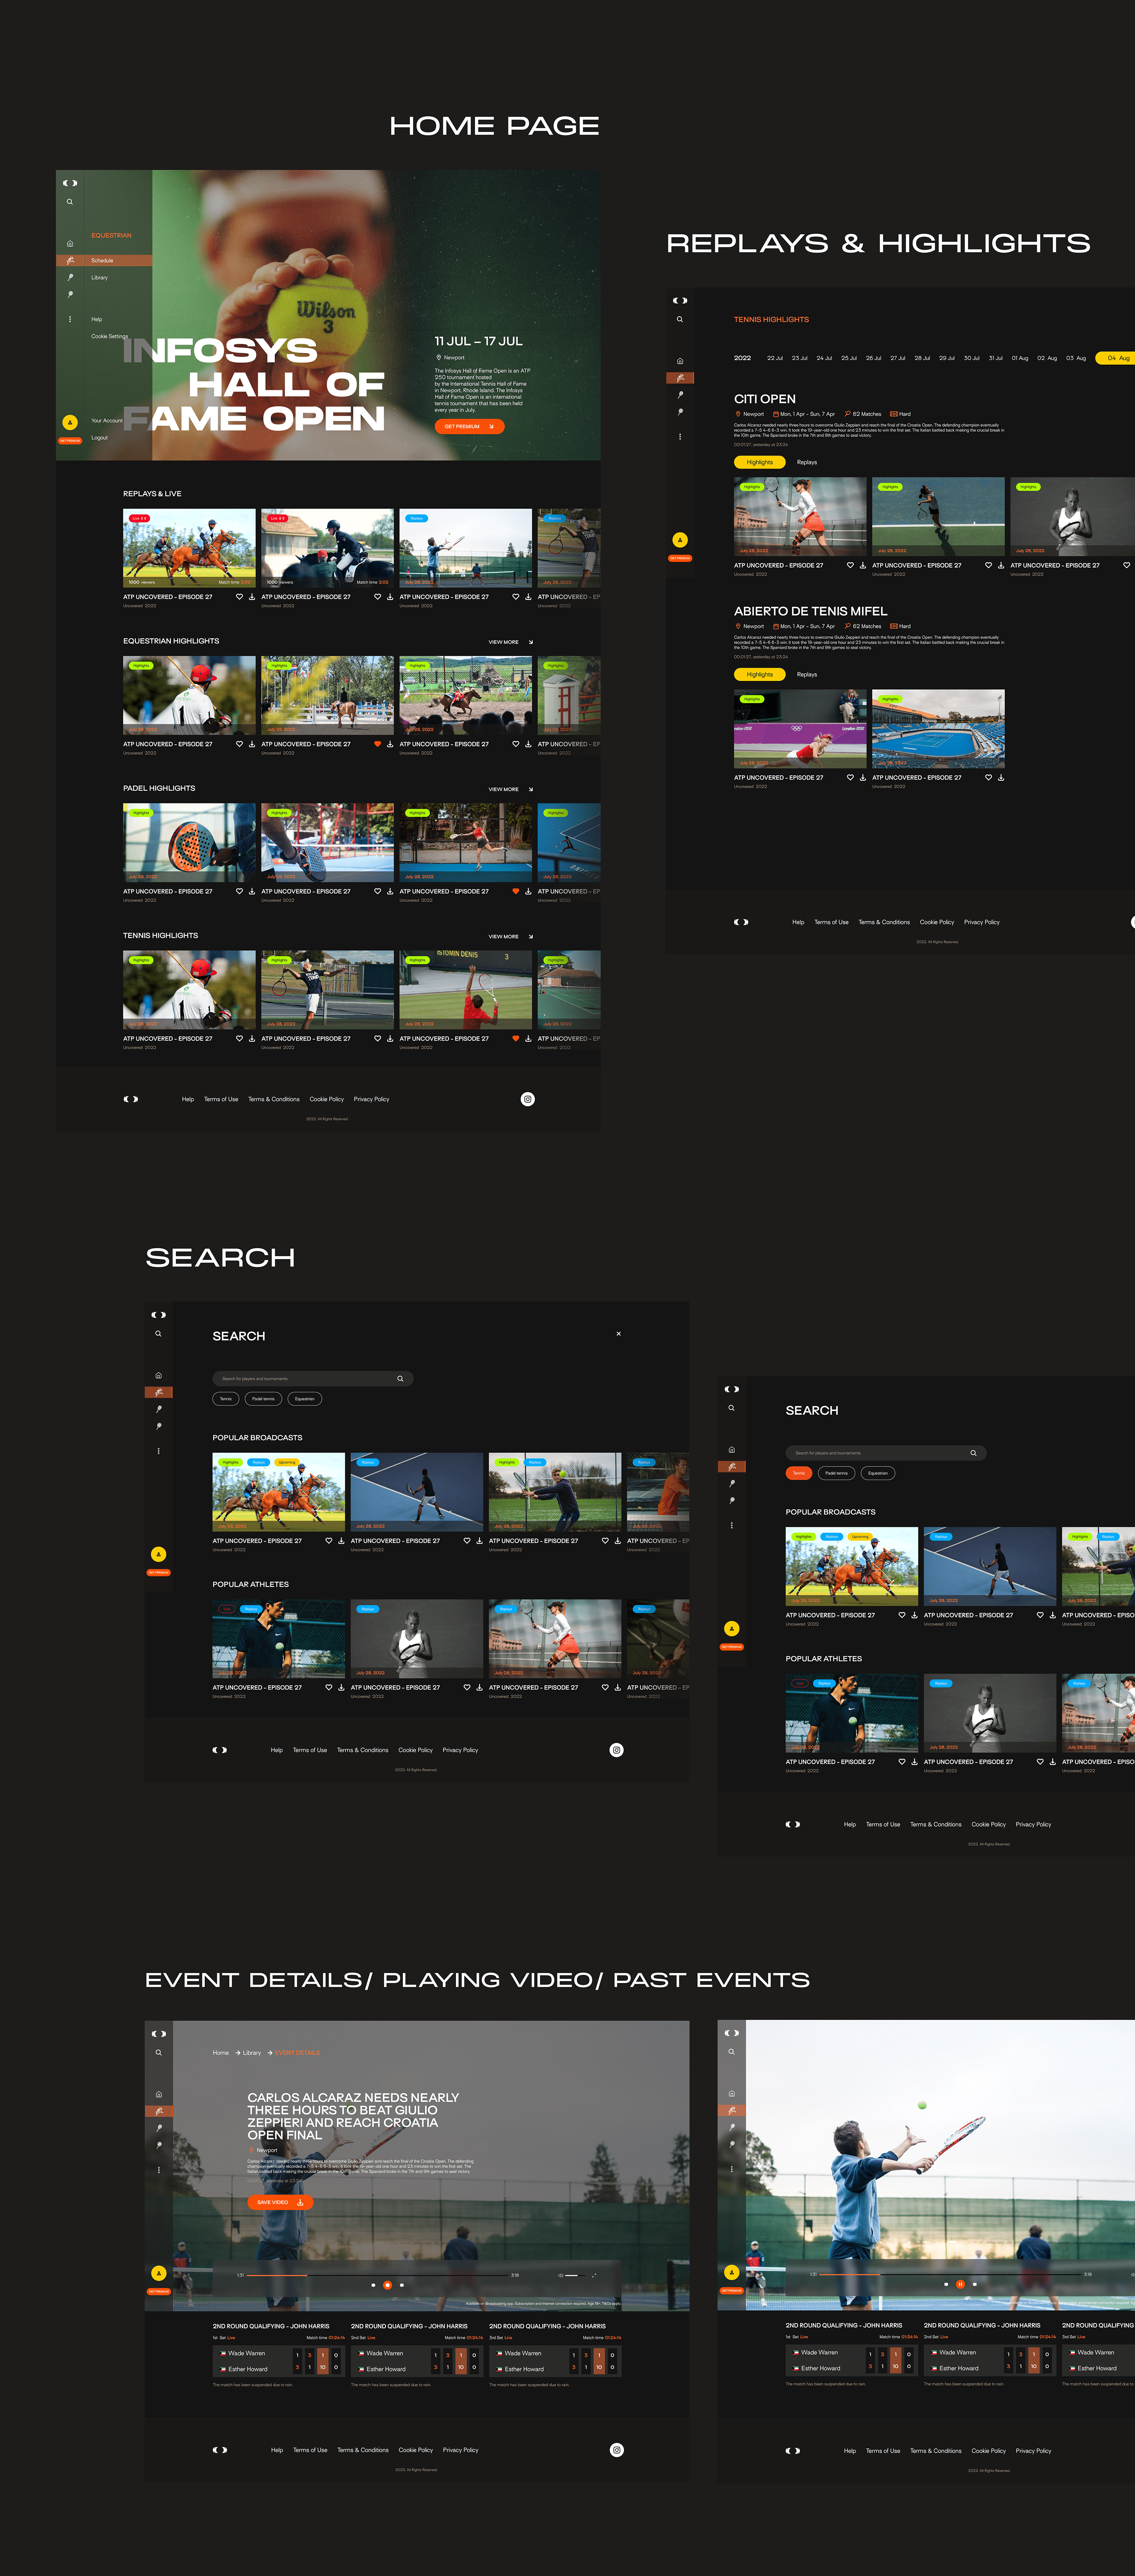
Task: Close the Search page with the X icon
Action: point(618,1333)
